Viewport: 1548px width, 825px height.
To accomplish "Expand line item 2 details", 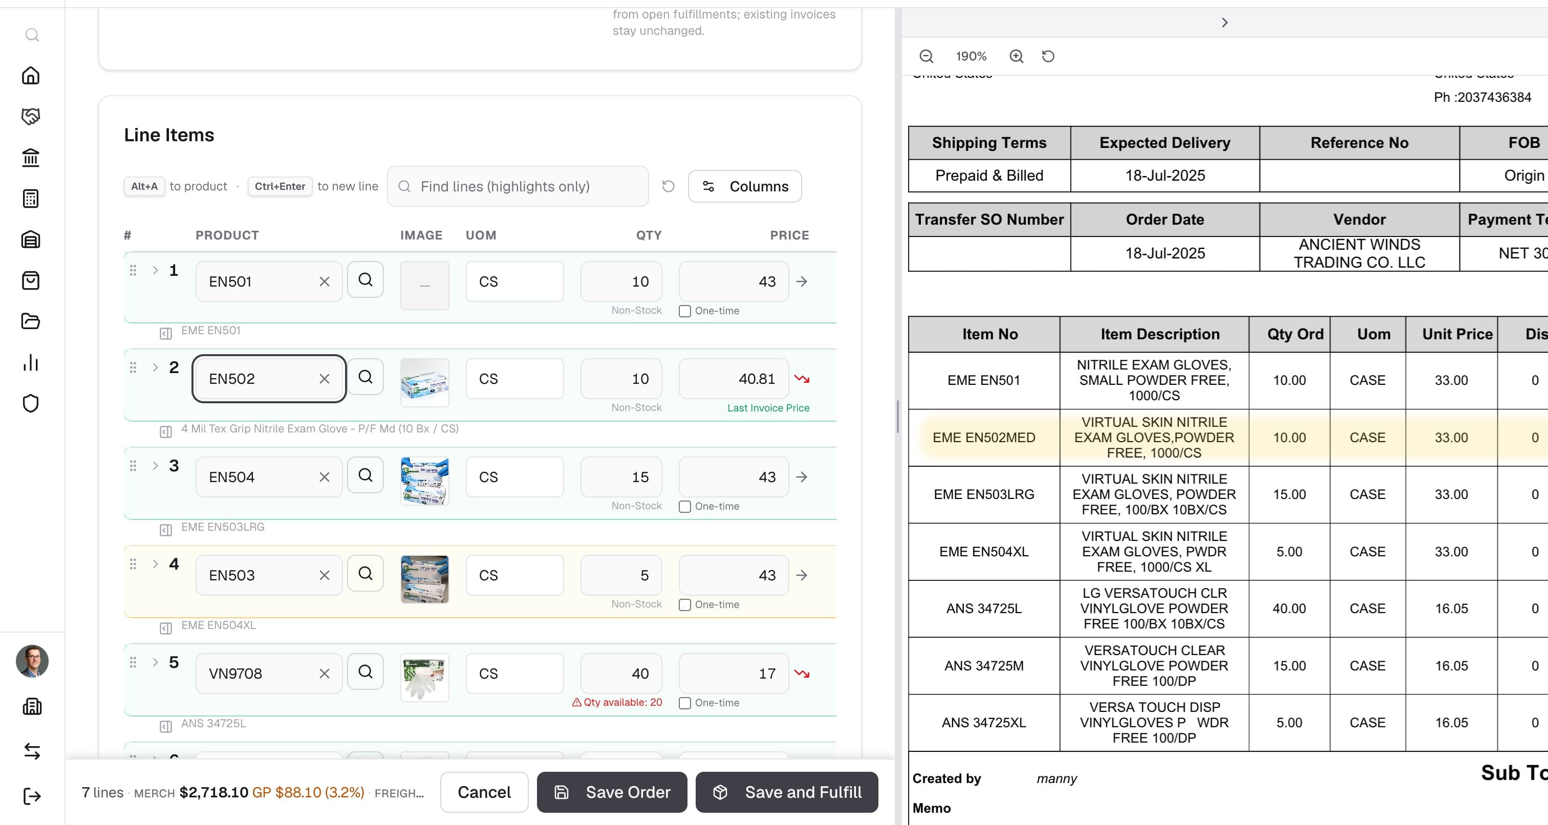I will click(155, 368).
